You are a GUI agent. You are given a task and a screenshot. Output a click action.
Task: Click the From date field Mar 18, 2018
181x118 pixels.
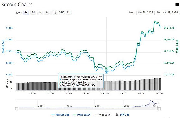145,12
